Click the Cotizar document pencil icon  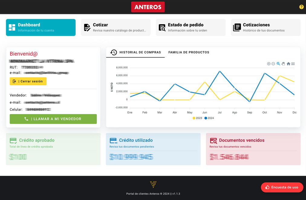pos(87,28)
